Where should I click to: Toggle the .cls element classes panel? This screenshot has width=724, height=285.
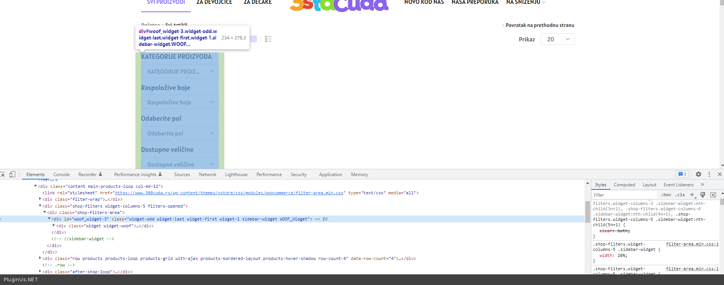[x=680, y=195]
